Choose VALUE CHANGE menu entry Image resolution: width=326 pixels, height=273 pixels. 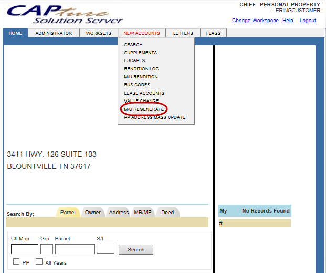[x=141, y=101]
